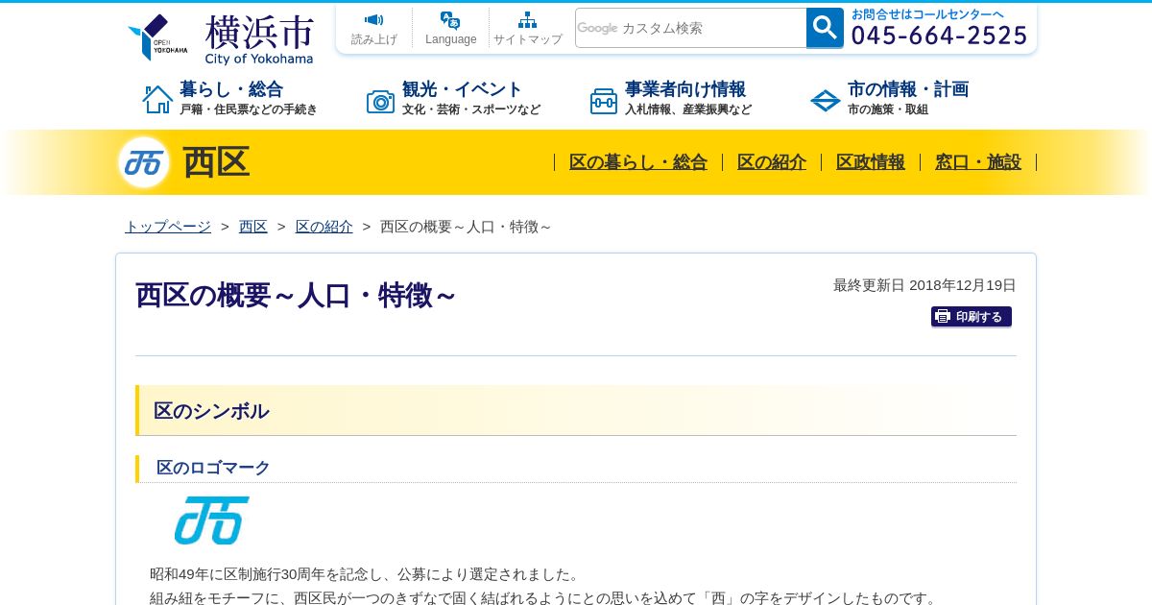Open the 暮らし・総合 menu
This screenshot has width=1152, height=605.
point(231,89)
